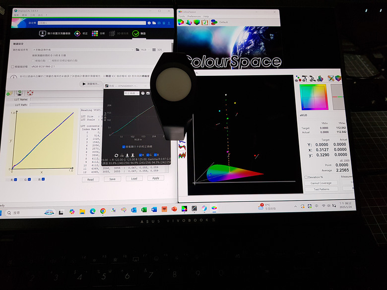The height and width of the screenshot is (290, 387).
Task: Open the Tools menu in ColourSpace
Action: click(x=182, y=16)
